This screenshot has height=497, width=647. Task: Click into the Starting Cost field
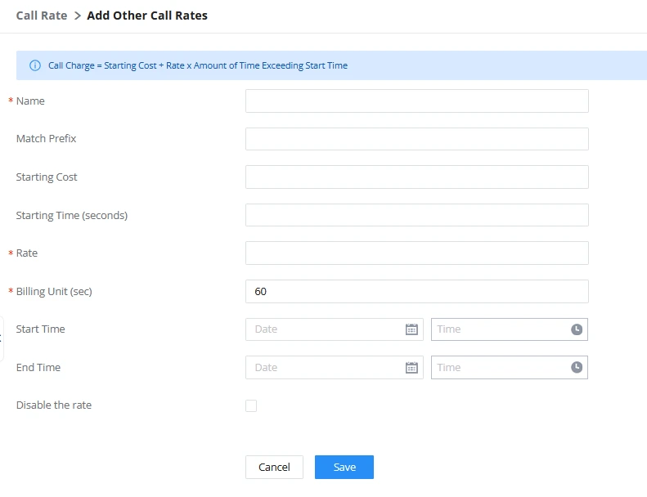click(417, 177)
